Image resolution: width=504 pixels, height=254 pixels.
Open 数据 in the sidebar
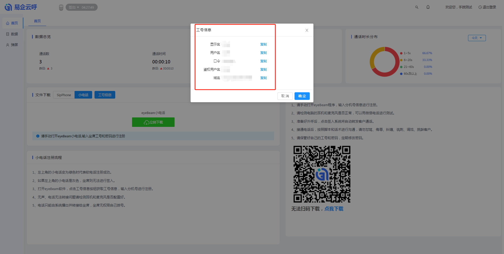coord(12,34)
